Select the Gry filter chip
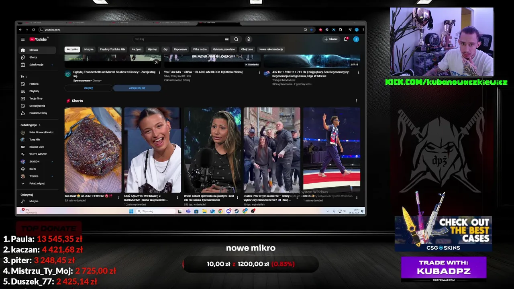The width and height of the screenshot is (514, 289). [165, 49]
